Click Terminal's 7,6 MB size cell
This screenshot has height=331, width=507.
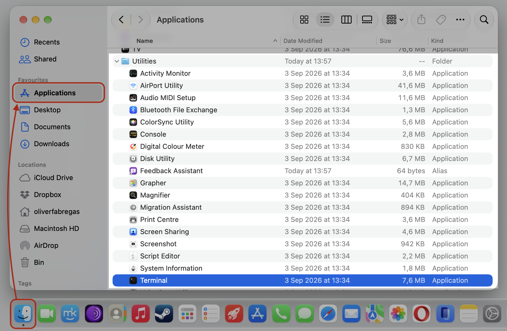pyautogui.click(x=413, y=280)
